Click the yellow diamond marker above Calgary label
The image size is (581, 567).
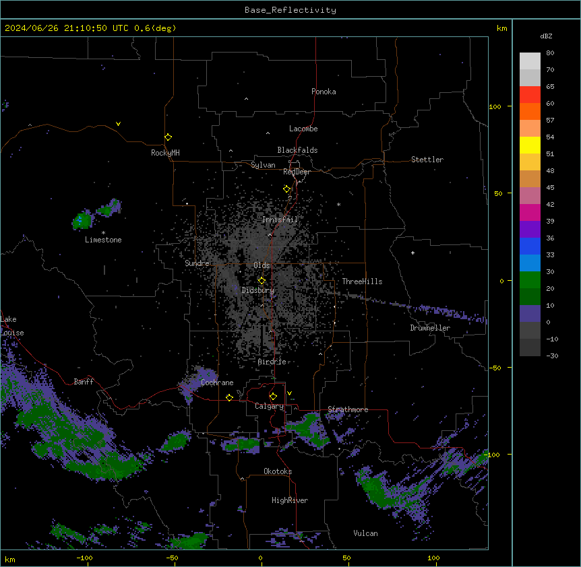(273, 397)
